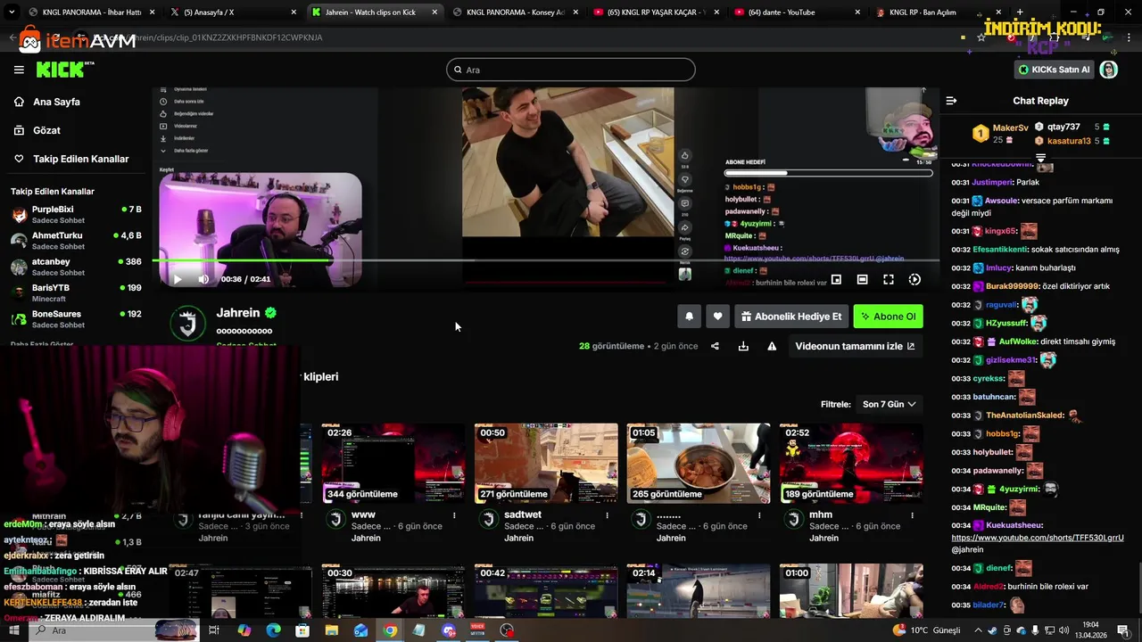Report clip with the warning icon
1142x642 pixels.
pos(772,346)
